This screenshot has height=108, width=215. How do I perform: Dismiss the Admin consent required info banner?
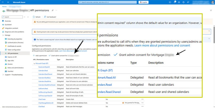pyautogui.click(x=209, y=39)
